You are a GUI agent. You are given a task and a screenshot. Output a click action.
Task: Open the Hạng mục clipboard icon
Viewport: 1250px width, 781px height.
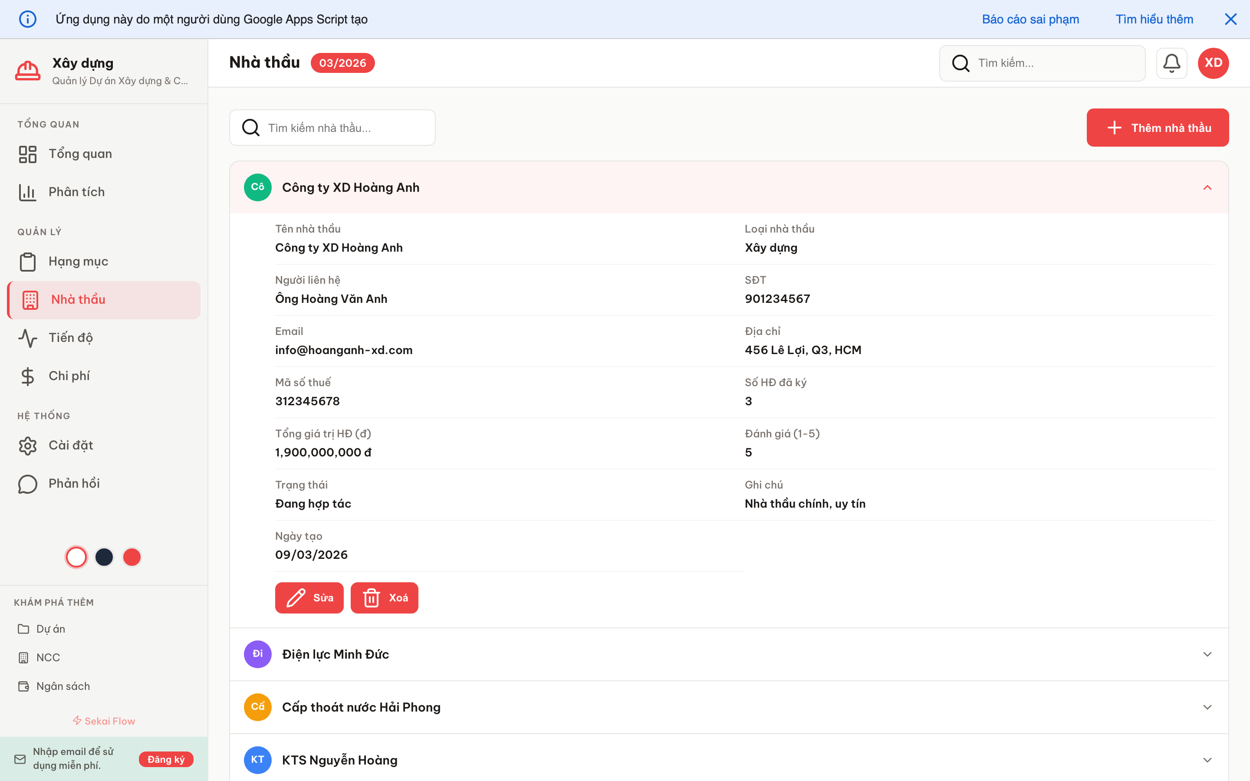tap(27, 261)
